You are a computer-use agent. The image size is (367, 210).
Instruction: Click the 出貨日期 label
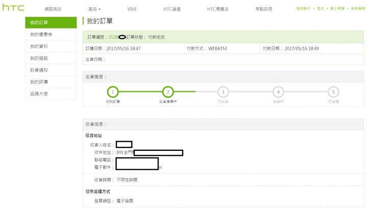pyautogui.click(x=95, y=60)
